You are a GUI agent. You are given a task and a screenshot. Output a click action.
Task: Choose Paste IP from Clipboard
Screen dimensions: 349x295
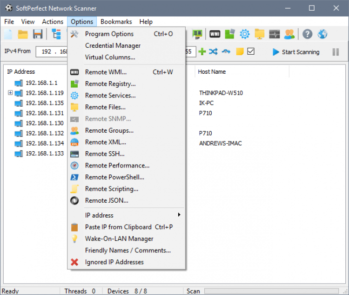point(127,227)
